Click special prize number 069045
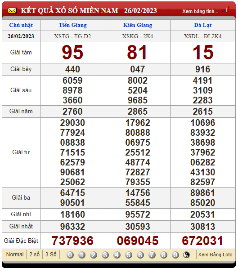238x268 pixels. coord(138,241)
